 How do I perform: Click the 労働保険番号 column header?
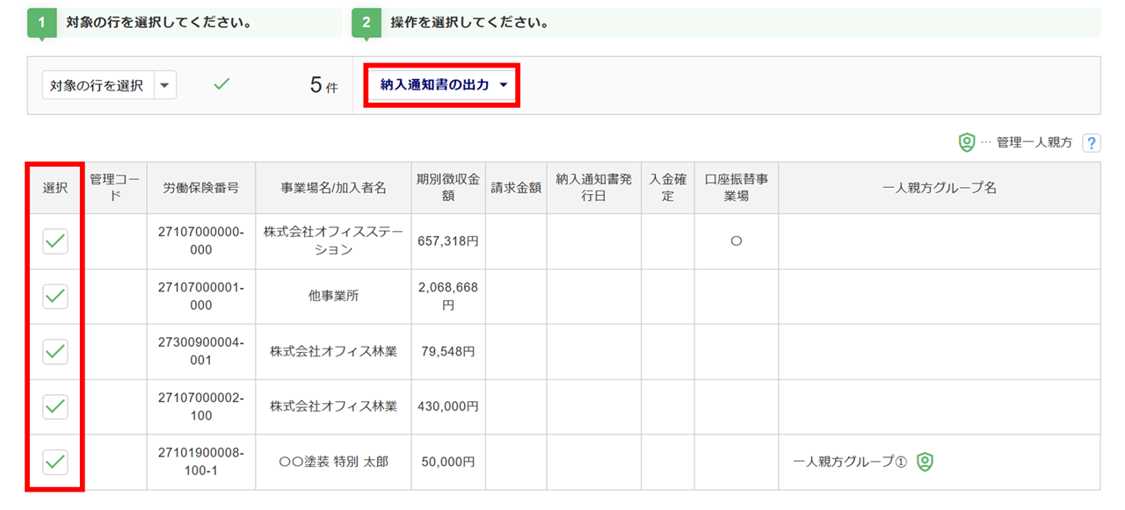[x=201, y=188]
